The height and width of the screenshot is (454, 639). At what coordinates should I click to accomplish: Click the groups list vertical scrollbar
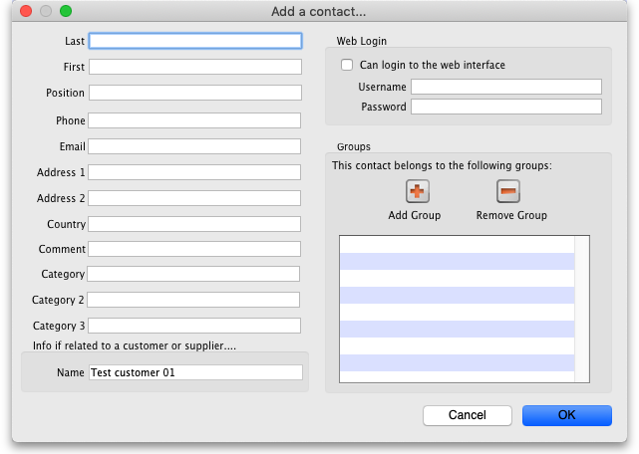point(581,309)
